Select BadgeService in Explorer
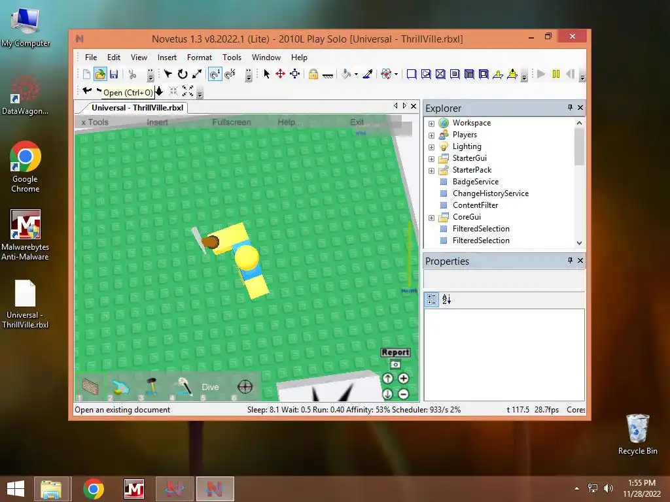 tap(476, 182)
